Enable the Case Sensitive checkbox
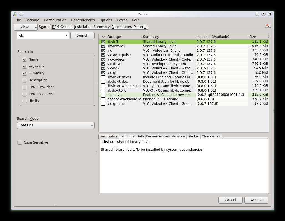The width and height of the screenshot is (285, 221). (x=20, y=142)
